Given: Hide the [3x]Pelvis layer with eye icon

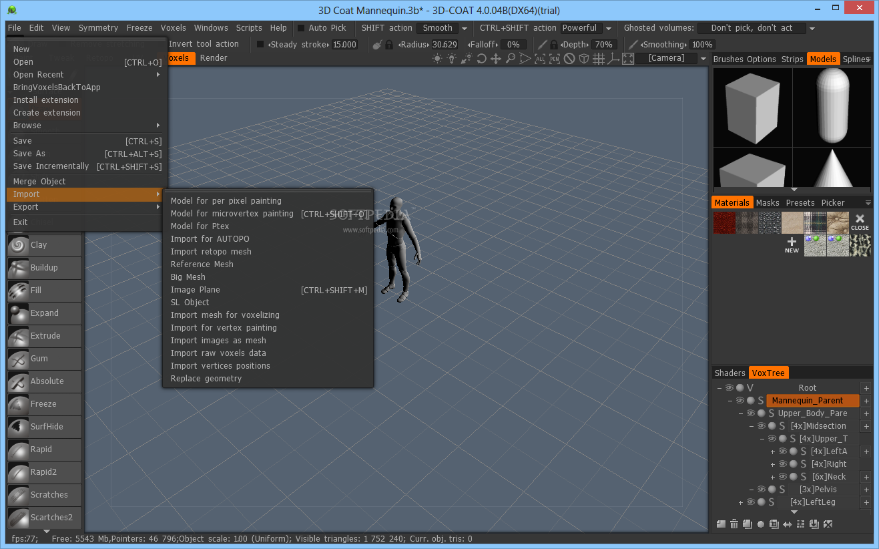Looking at the screenshot, I should pos(762,490).
